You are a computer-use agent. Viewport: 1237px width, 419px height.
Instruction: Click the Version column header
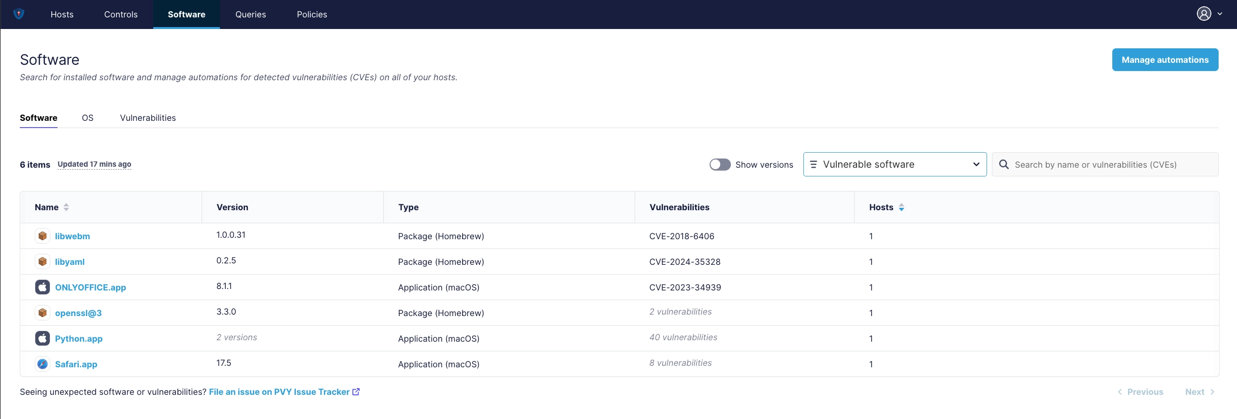click(x=232, y=207)
